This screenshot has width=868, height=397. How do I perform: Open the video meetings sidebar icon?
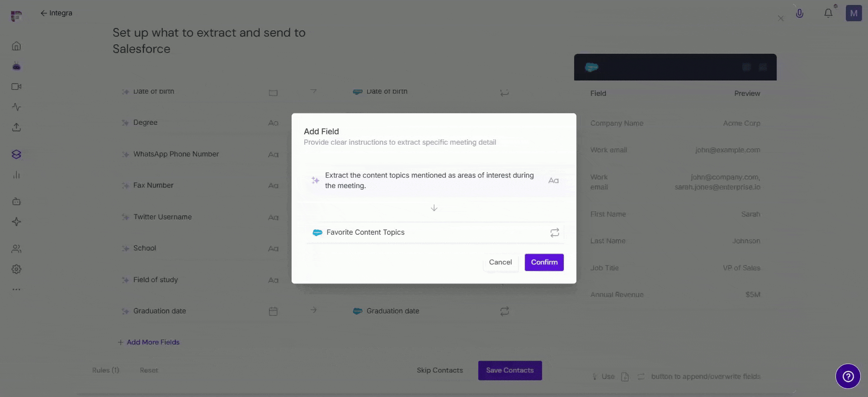click(x=16, y=86)
